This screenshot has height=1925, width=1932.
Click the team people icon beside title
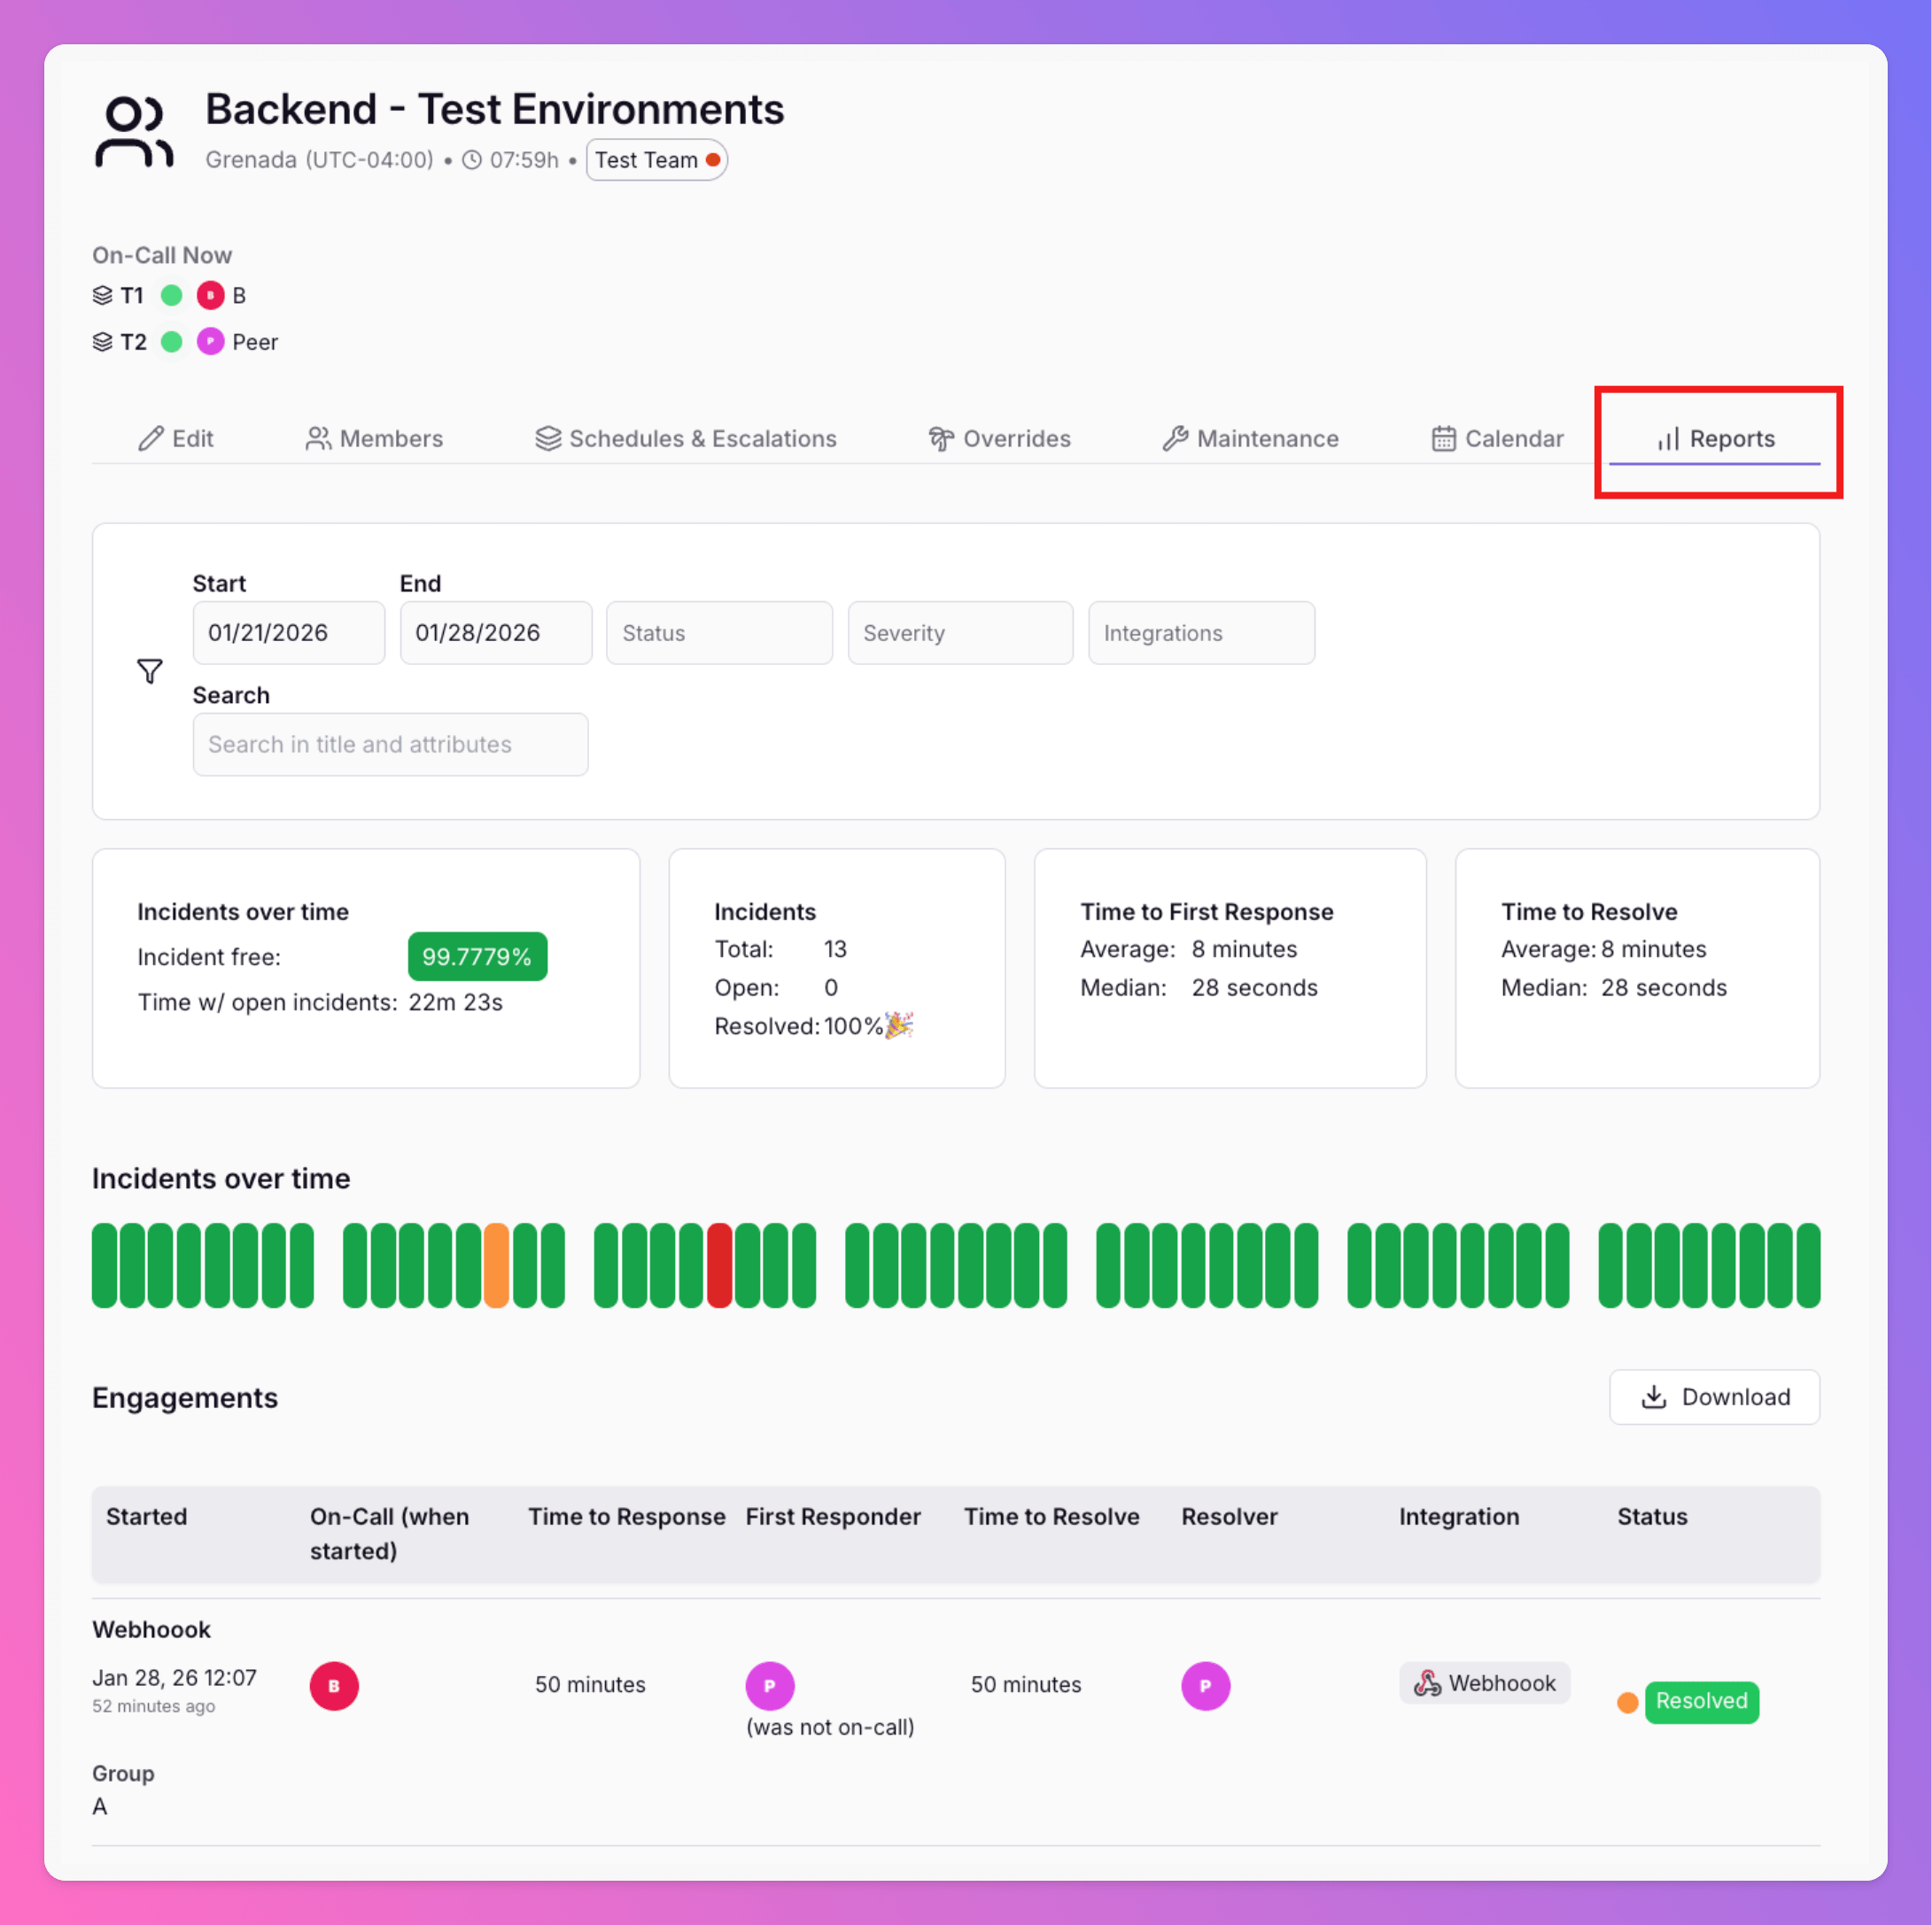coord(134,132)
